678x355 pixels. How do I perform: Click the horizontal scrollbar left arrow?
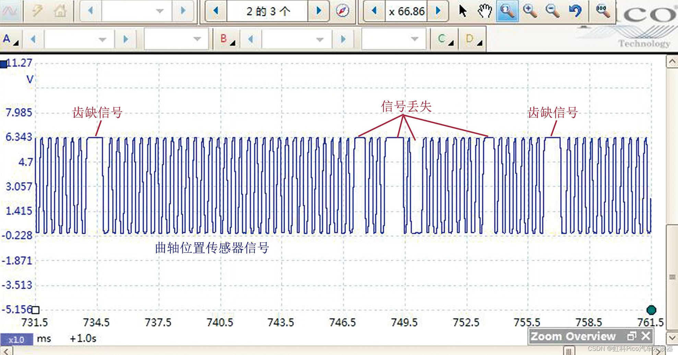point(6,351)
